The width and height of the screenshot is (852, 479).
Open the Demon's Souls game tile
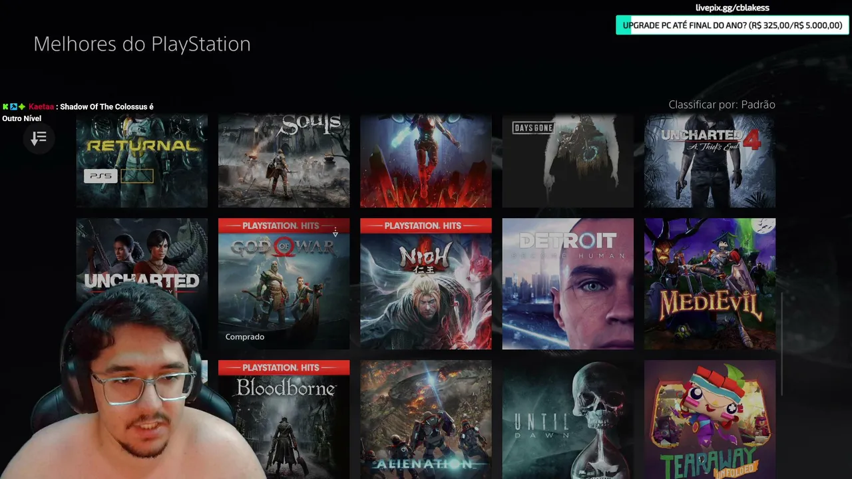point(284,160)
